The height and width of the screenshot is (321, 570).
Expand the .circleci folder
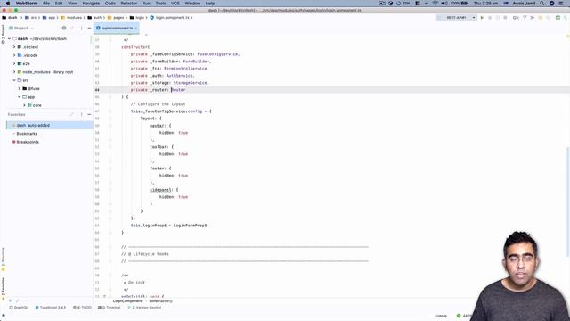pos(14,47)
